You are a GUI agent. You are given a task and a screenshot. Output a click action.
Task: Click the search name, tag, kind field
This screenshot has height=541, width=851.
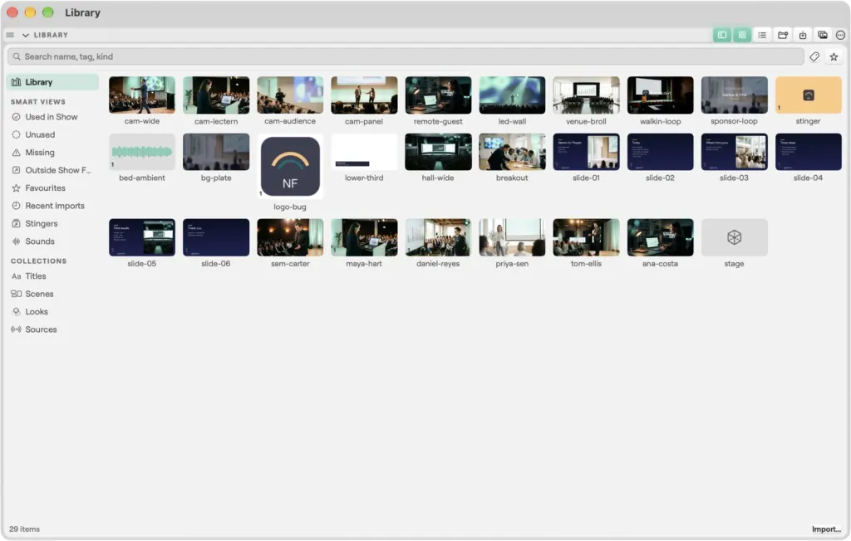406,56
